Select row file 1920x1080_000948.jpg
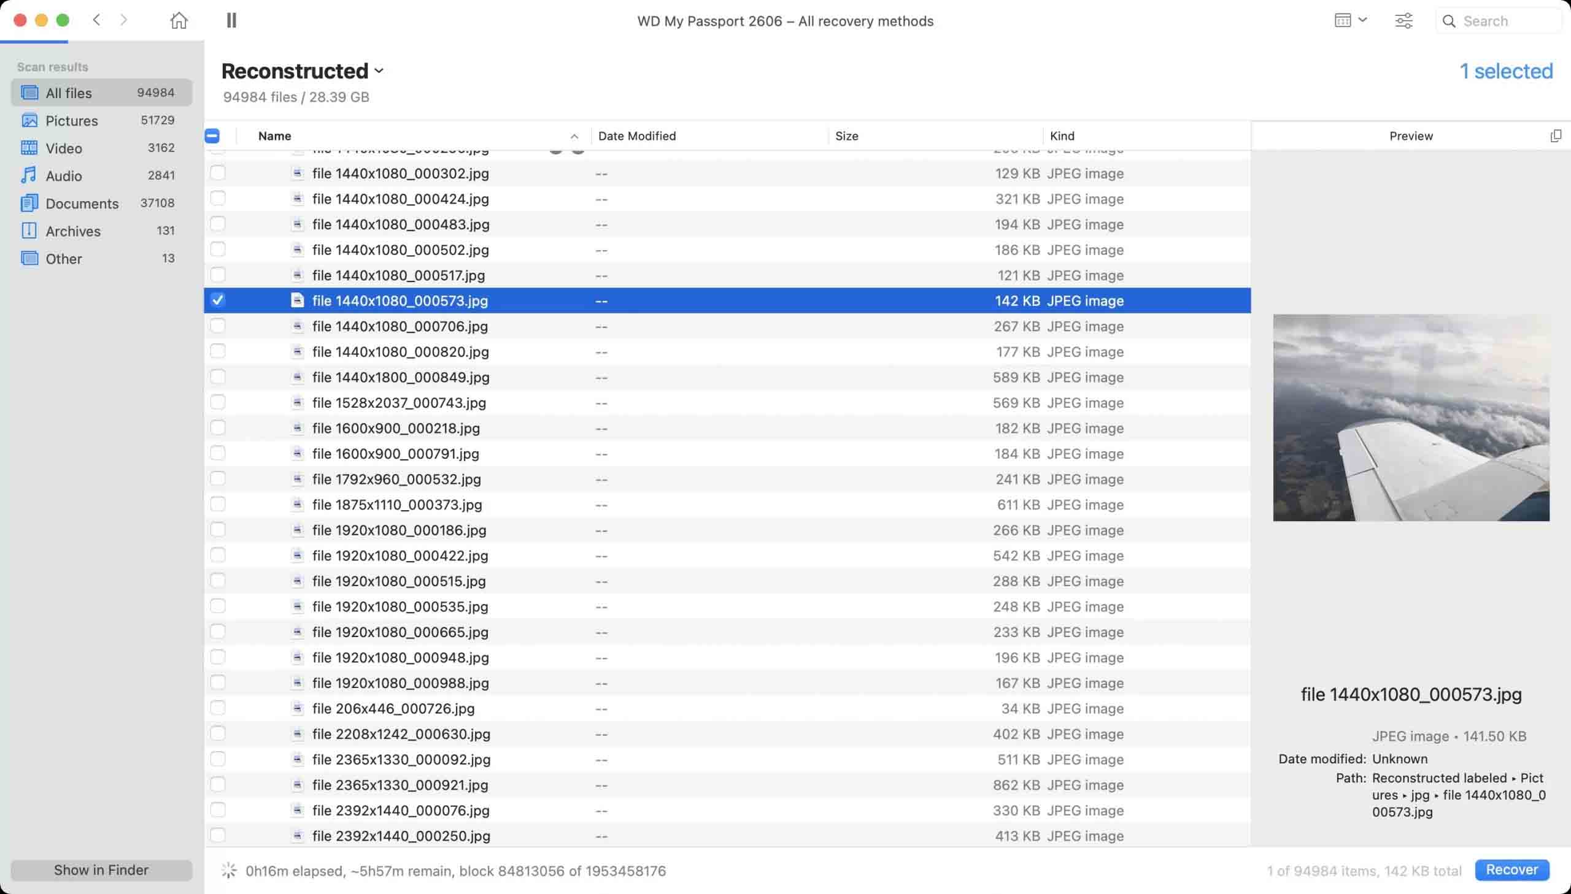Viewport: 1571px width, 894px height. tap(727, 657)
